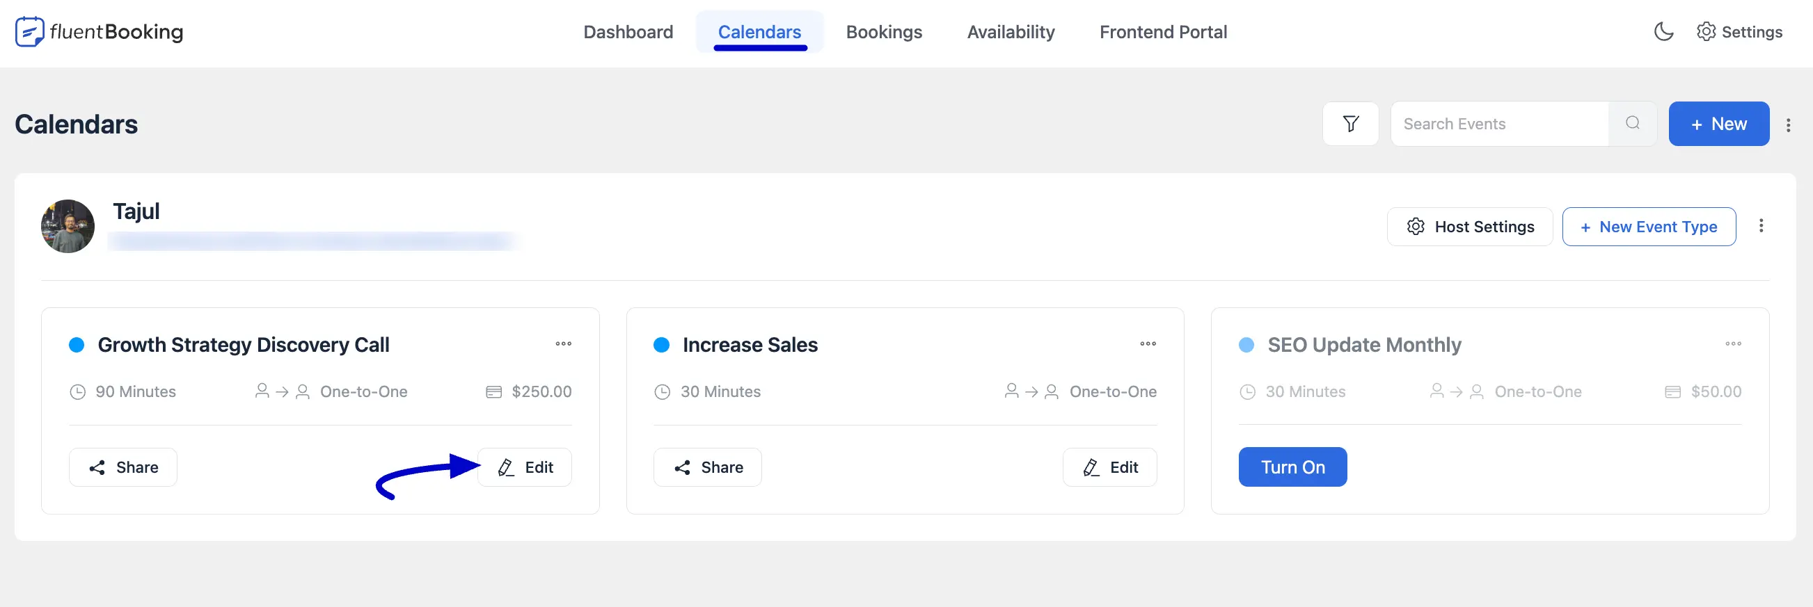Click One-to-One people icon on SEO Update card
Image resolution: width=1813 pixels, height=607 pixels.
tap(1456, 391)
